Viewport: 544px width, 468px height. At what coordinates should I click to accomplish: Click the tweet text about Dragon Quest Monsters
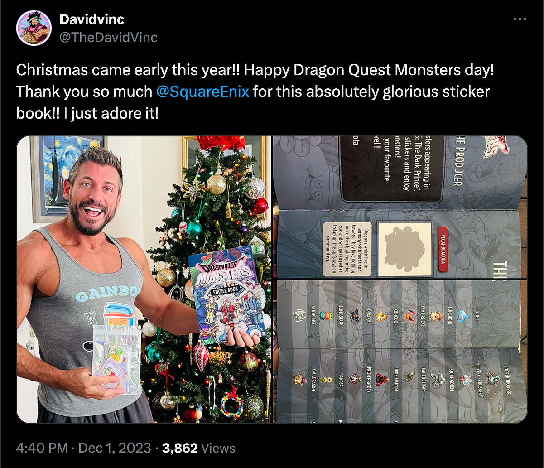[x=255, y=92]
